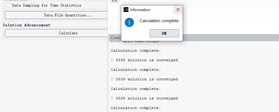Click the dotted splitter grip beside the dialog

[x=110, y=28]
